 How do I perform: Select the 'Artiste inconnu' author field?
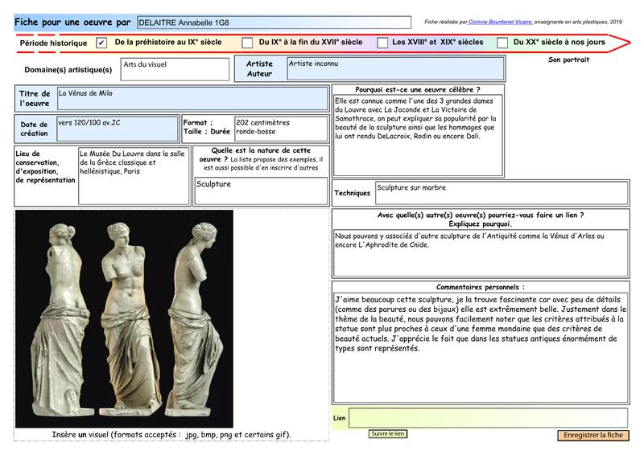[x=394, y=69]
